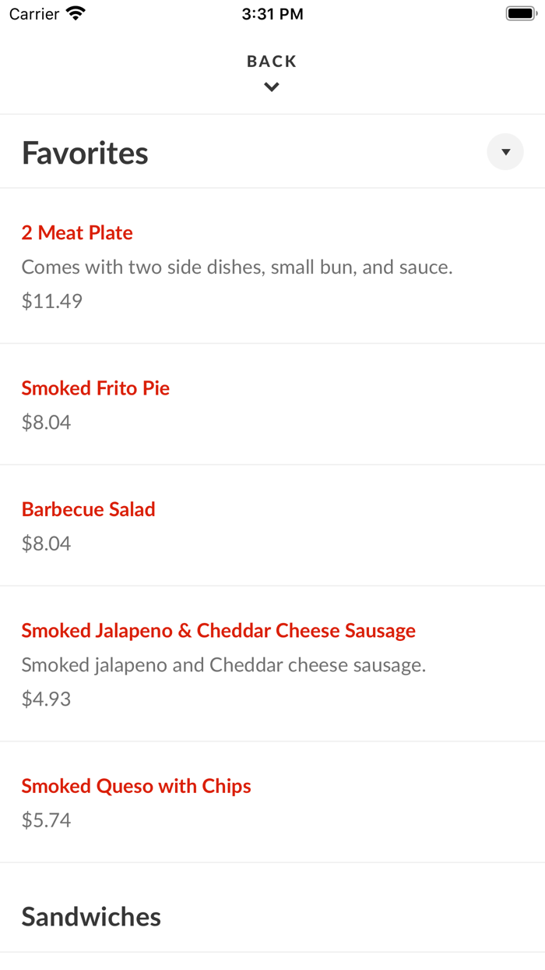Select the Sandwiches section header

click(91, 916)
